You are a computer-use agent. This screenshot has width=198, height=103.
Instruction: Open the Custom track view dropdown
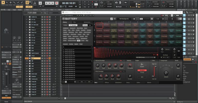click(54, 13)
